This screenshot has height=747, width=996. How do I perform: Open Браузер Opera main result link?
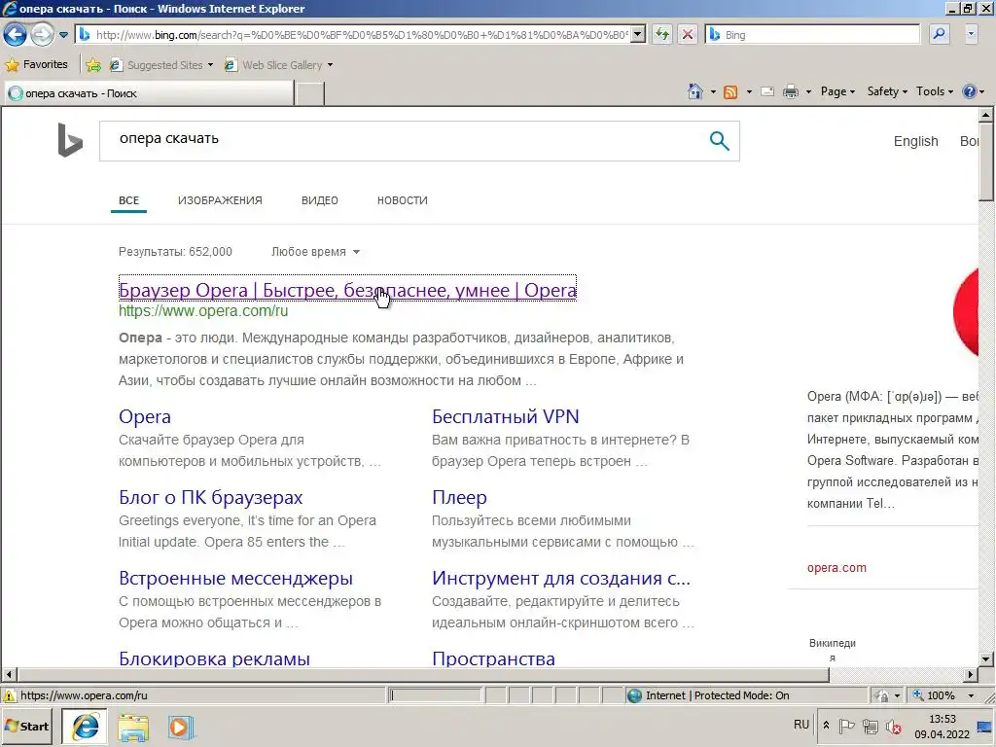click(347, 290)
